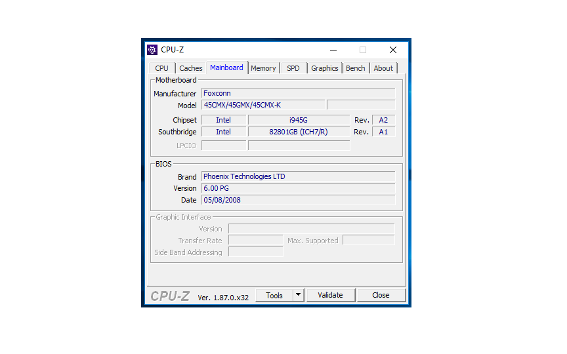Click the Southbridge label

point(177,132)
